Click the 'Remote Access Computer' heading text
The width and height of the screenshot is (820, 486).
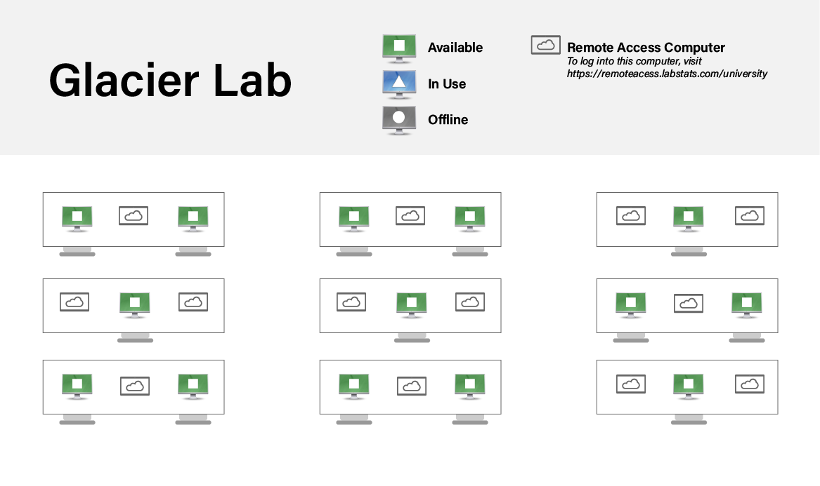click(x=646, y=48)
